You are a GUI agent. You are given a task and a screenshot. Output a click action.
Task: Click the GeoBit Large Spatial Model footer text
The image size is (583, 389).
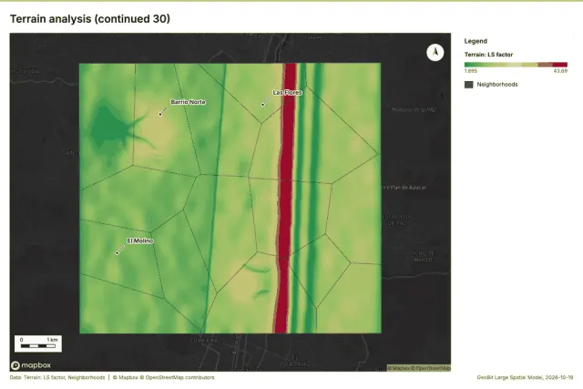525,377
